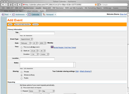The image size is (129, 94).
Task: Click the Notepad pencil icon
Action: [44, 14]
